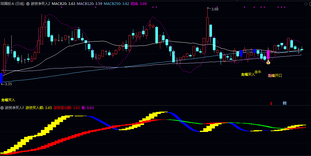The height and width of the screenshot is (156, 311).
Task: Click the stock title 陕国投A (日线)
Action: click(12, 3)
